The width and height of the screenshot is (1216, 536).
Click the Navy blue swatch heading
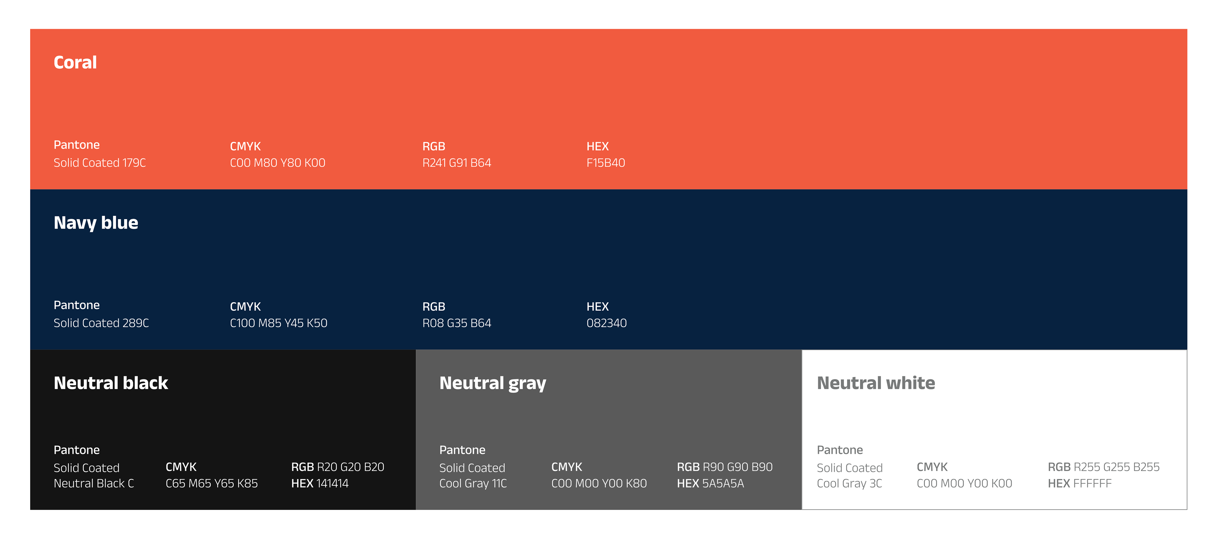tap(96, 222)
